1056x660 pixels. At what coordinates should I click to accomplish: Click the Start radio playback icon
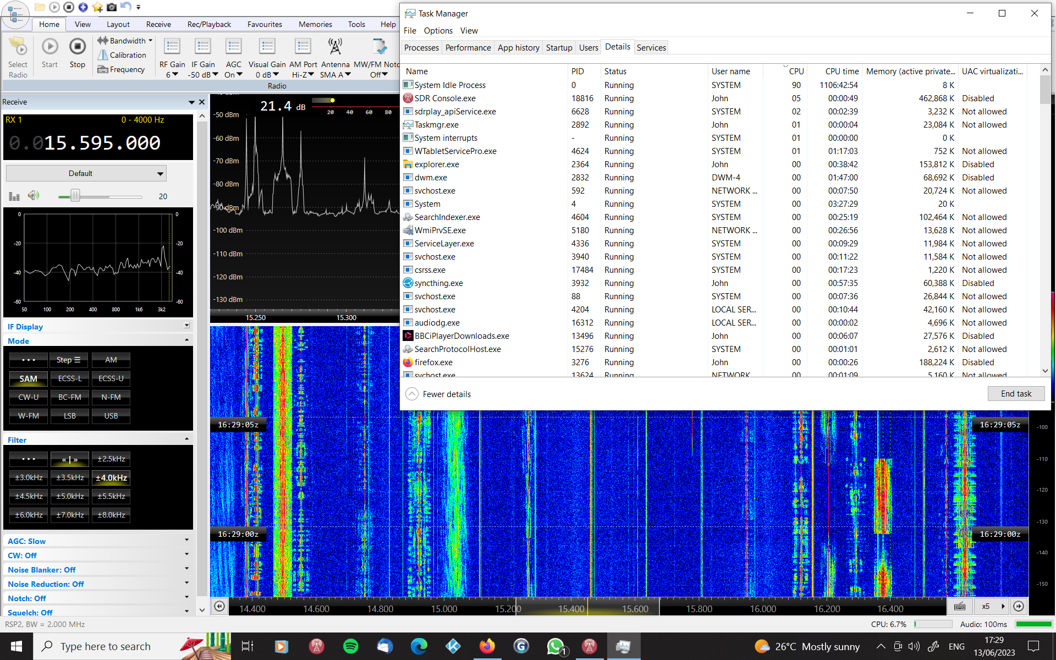tap(50, 47)
